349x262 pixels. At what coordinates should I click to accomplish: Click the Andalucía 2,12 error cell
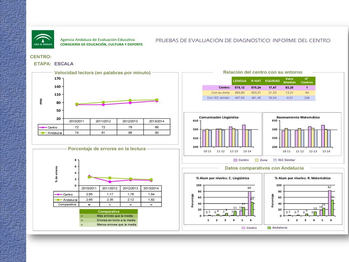[x=131, y=200]
